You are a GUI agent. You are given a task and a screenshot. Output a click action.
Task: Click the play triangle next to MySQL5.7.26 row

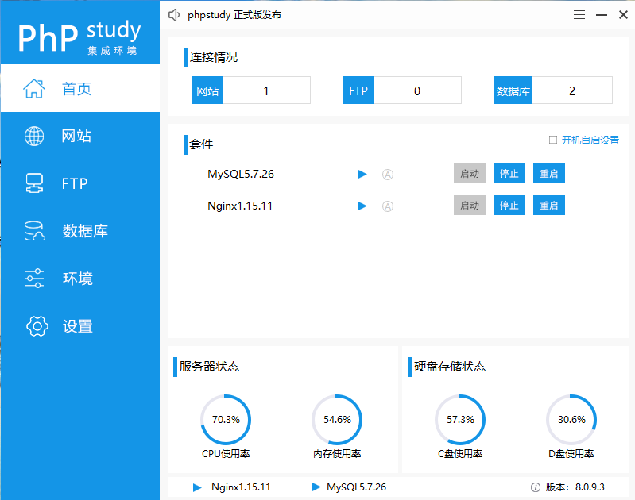[x=362, y=175]
